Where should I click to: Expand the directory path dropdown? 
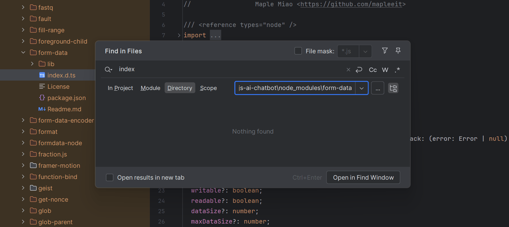pos(362,88)
